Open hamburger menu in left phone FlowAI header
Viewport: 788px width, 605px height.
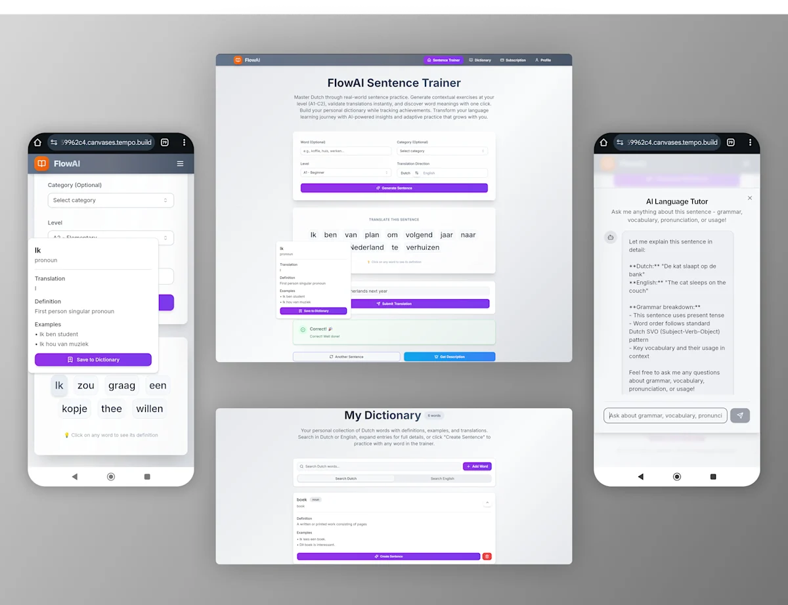coord(180,163)
